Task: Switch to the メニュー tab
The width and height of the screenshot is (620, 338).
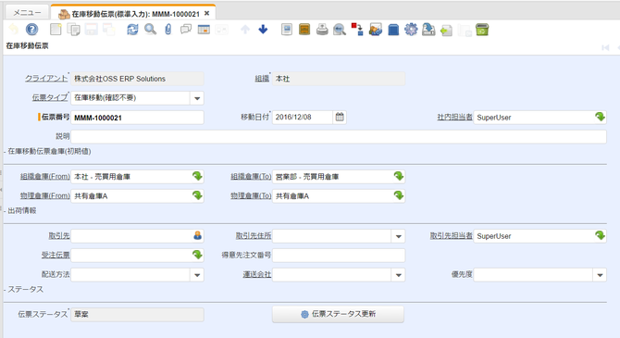Action: [x=27, y=13]
